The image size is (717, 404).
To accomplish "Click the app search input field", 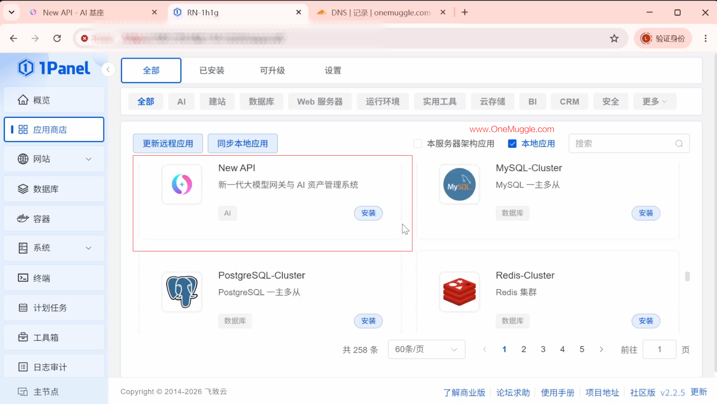I will point(629,144).
